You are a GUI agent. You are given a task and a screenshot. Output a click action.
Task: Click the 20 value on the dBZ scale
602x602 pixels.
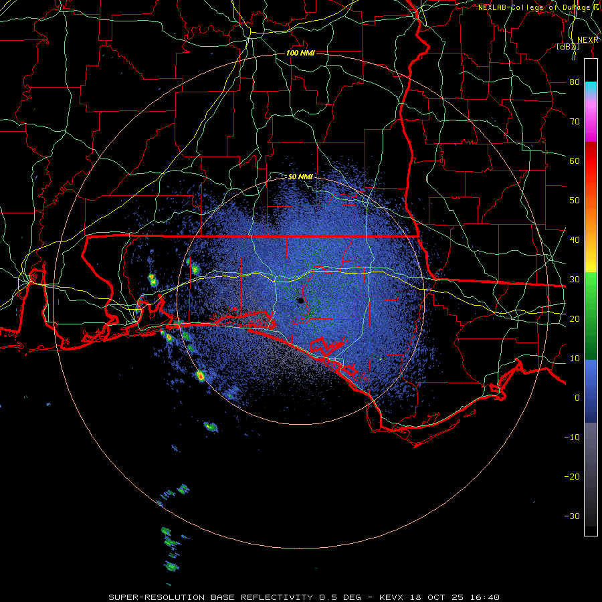pos(575,319)
